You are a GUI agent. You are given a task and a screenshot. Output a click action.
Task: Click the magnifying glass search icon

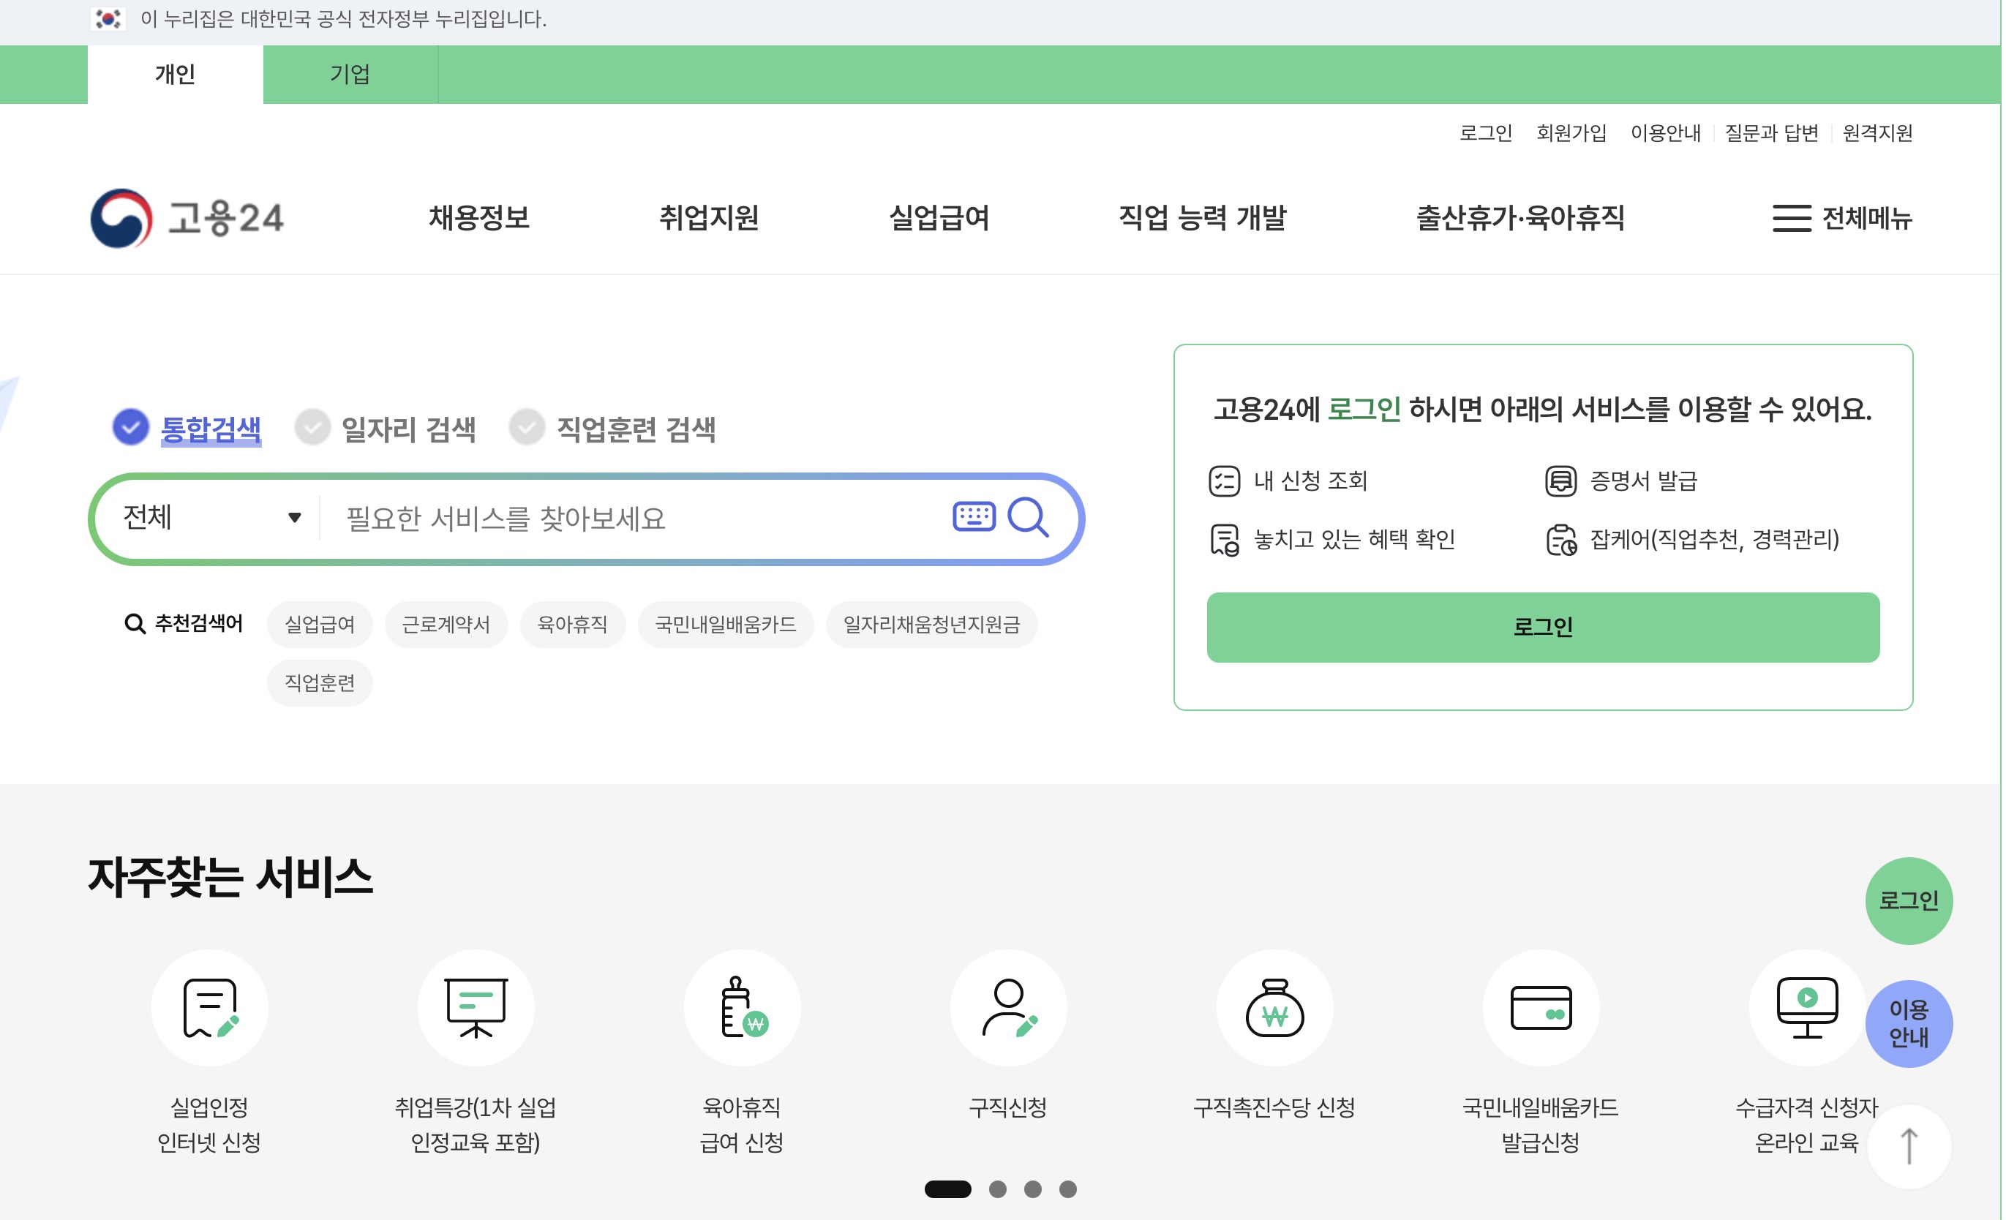tap(1029, 518)
